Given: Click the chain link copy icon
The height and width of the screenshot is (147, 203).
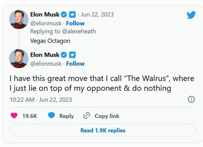Looking at the screenshot, I should [x=87, y=116].
